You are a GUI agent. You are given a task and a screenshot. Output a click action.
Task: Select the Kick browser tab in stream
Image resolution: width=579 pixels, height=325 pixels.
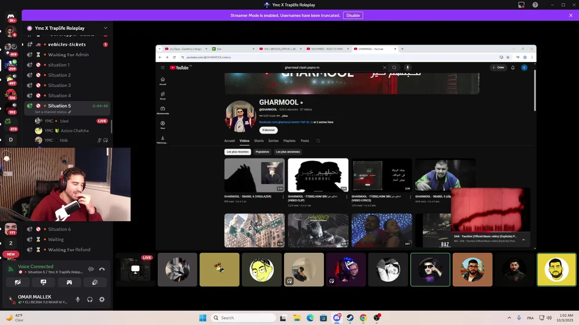coord(233,49)
